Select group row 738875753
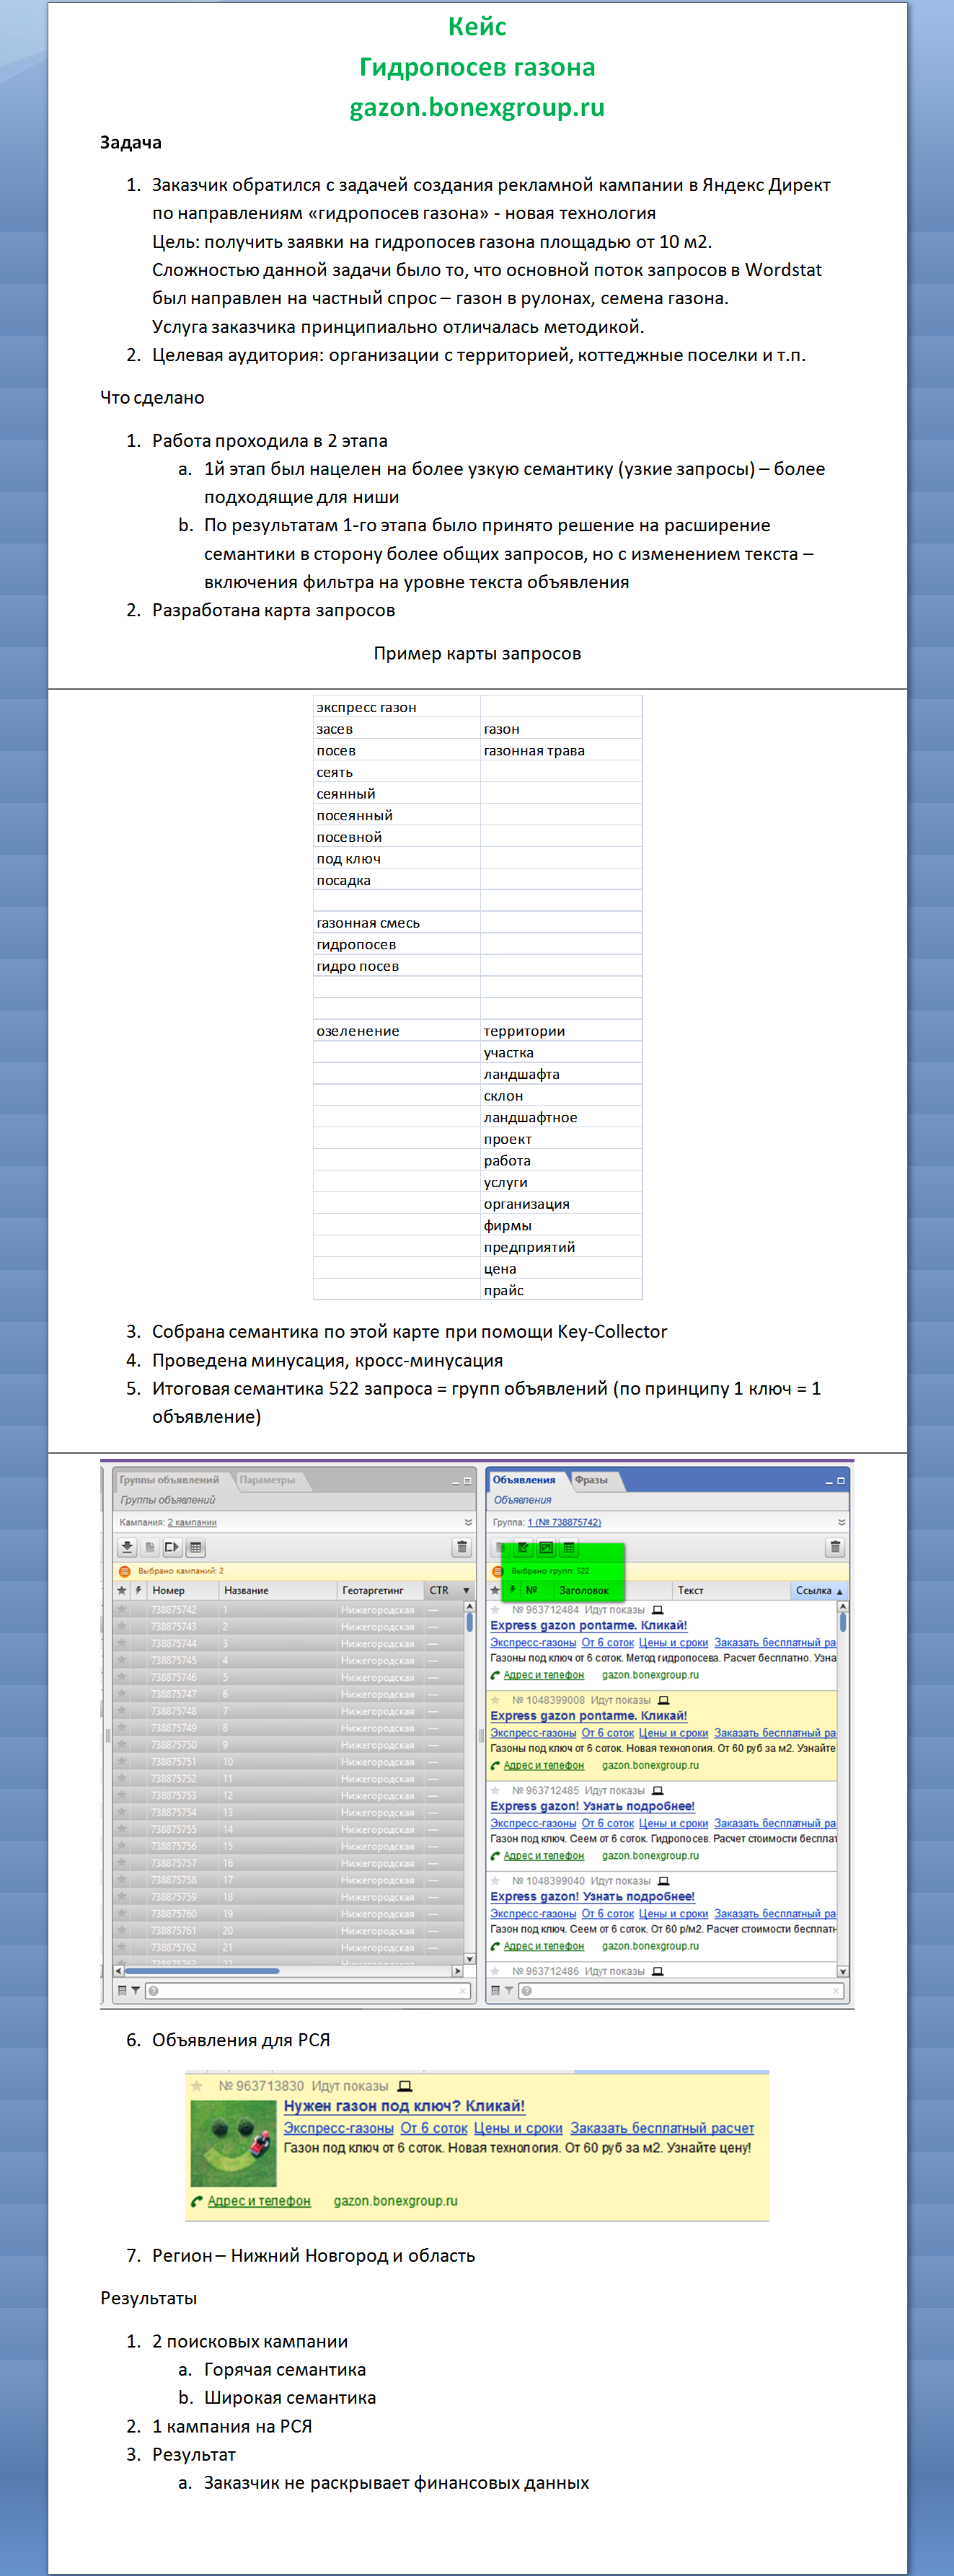Viewport: 954px width, 2576px height. click(x=288, y=1796)
